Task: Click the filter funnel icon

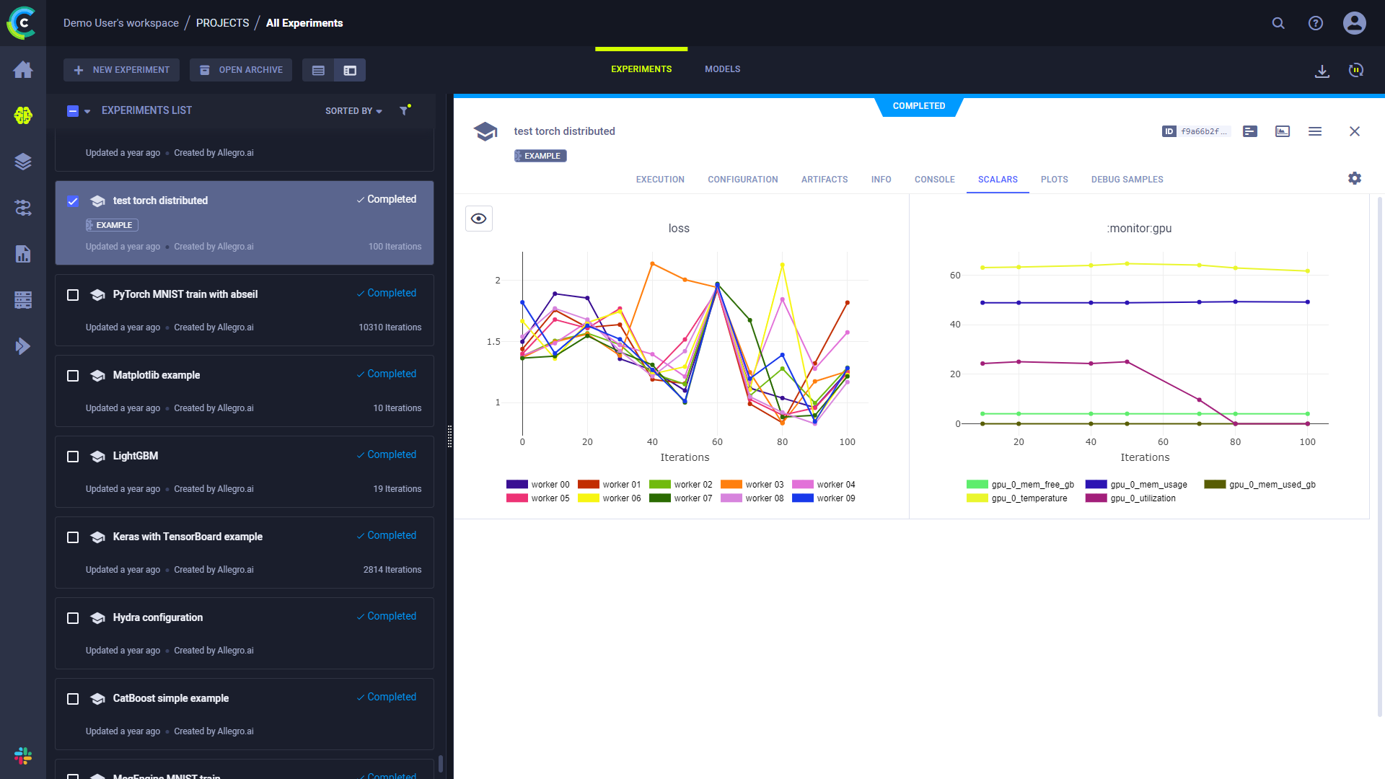Action: coord(404,110)
